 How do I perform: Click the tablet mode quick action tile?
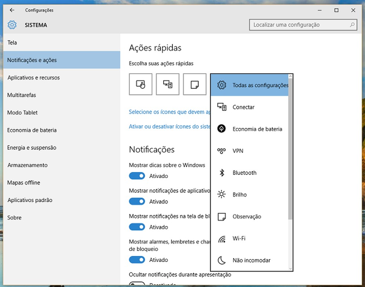tap(141, 85)
